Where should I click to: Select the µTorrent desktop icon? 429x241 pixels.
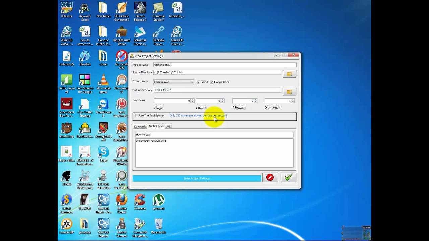[159, 202]
